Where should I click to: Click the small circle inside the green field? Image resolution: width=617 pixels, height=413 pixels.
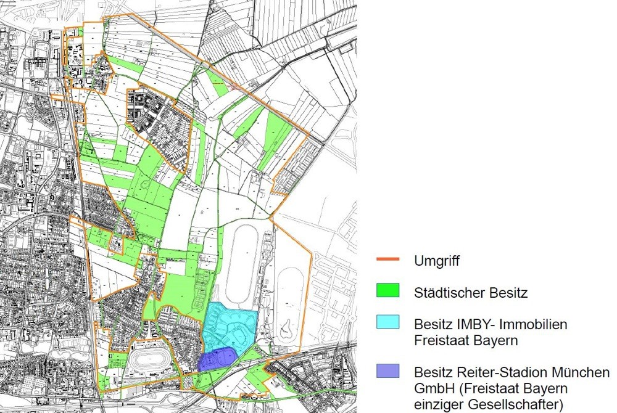point(144,184)
